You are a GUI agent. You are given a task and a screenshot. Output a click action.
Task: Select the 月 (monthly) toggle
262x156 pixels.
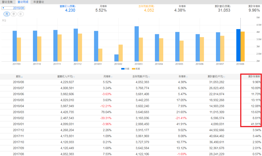(7, 14)
